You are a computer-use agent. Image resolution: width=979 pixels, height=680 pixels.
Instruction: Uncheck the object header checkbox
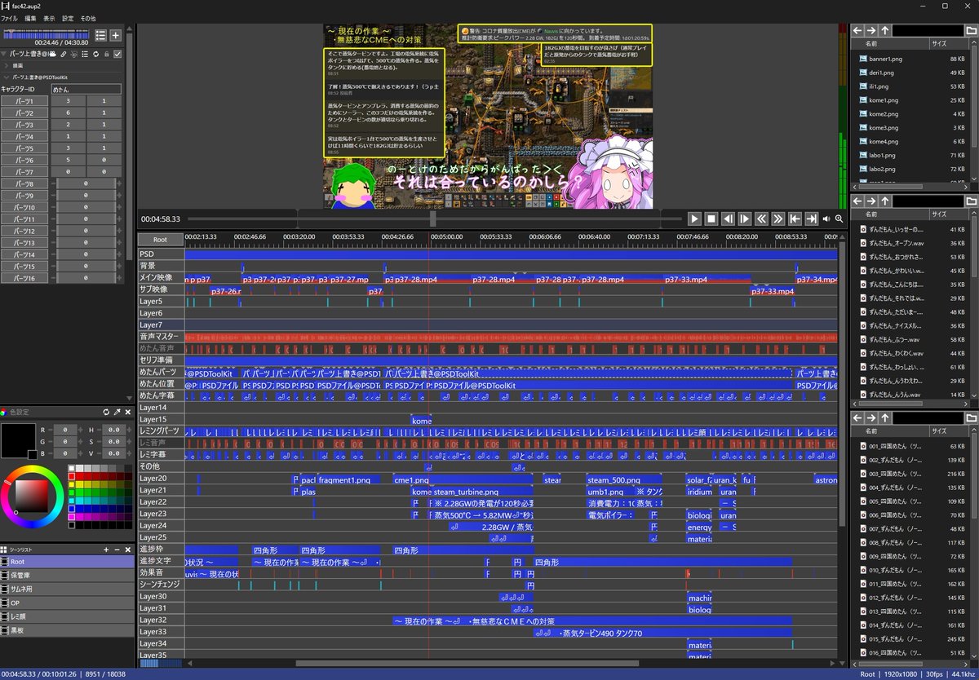(x=117, y=54)
